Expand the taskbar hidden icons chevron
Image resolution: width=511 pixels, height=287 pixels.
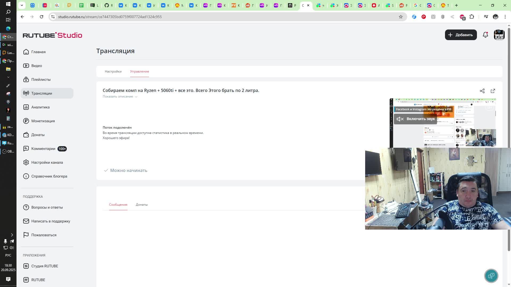coord(12,235)
